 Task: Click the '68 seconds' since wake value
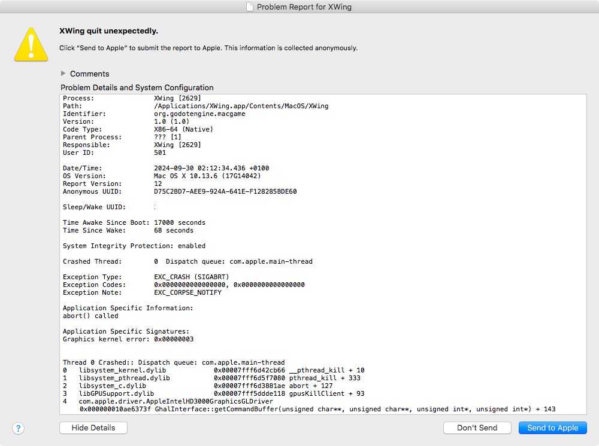point(174,230)
